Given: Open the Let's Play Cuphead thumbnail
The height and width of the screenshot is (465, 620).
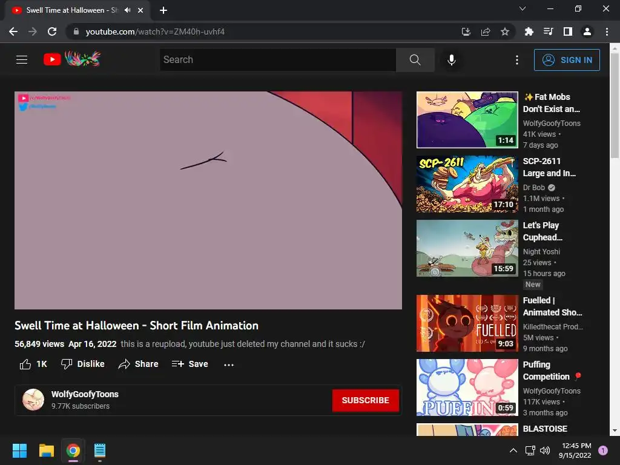Looking at the screenshot, I should (x=467, y=248).
